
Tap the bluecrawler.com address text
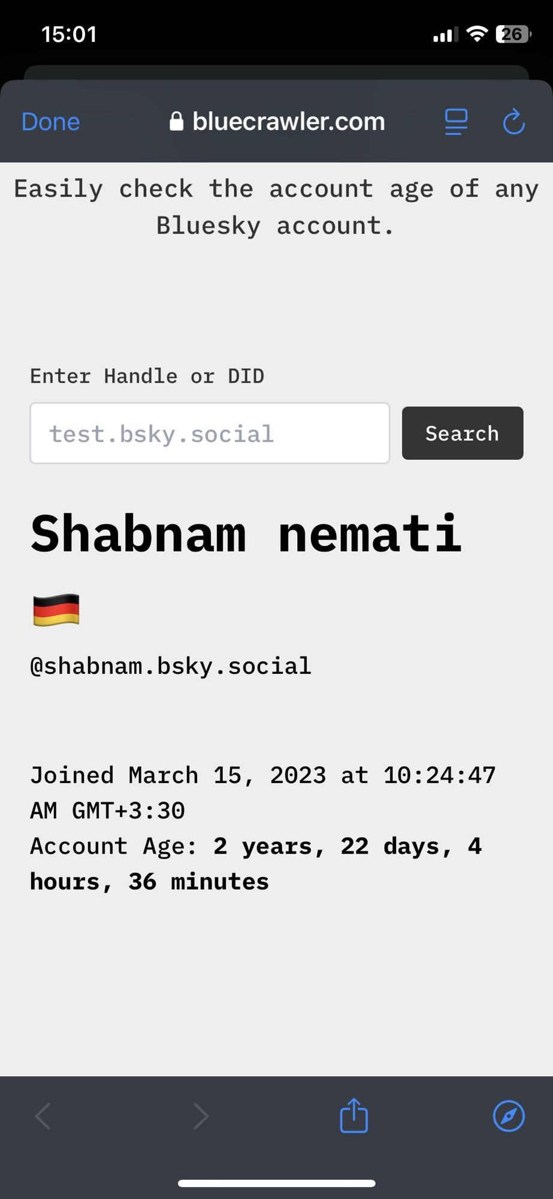(288, 122)
